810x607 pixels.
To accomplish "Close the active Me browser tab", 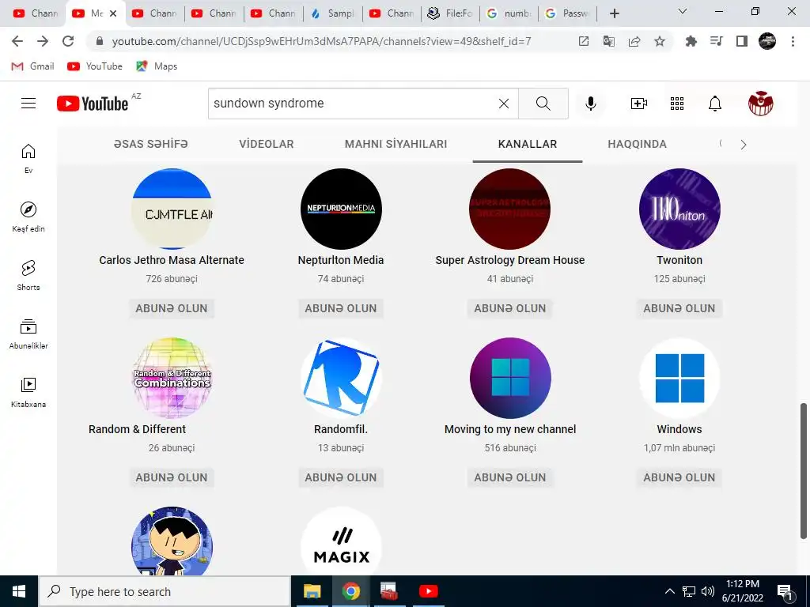I will pos(114,13).
